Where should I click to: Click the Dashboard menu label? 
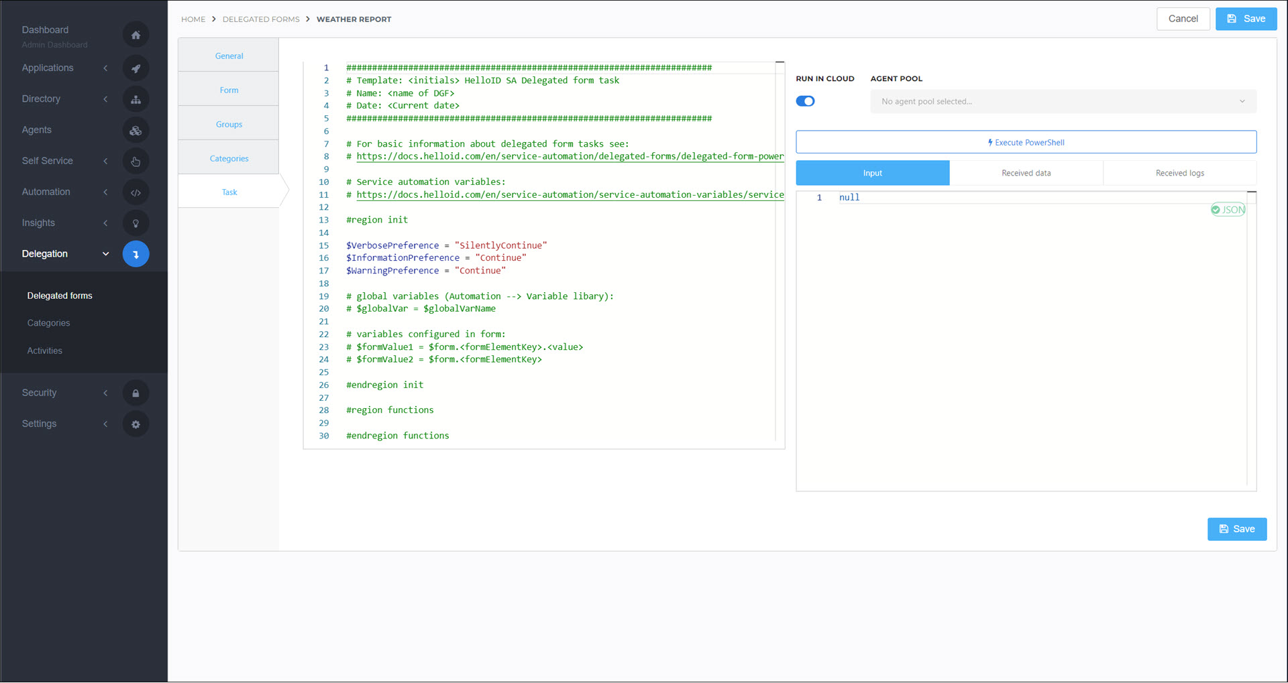pyautogui.click(x=45, y=29)
